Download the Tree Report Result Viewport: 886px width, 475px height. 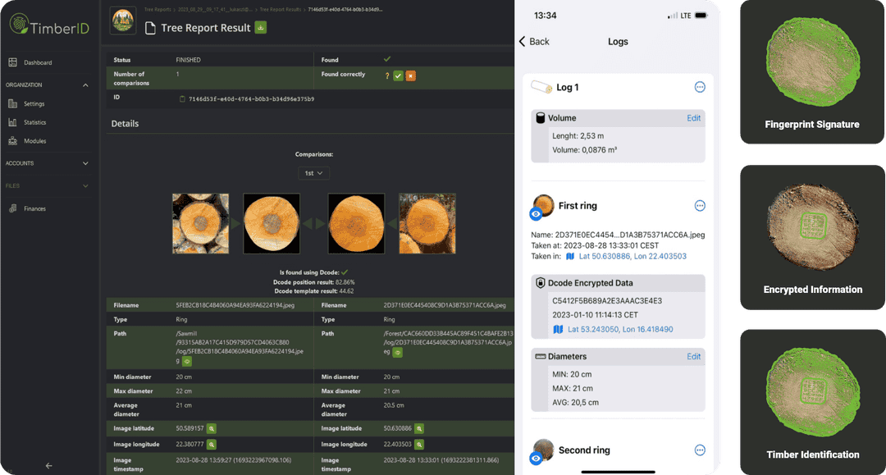pyautogui.click(x=261, y=28)
